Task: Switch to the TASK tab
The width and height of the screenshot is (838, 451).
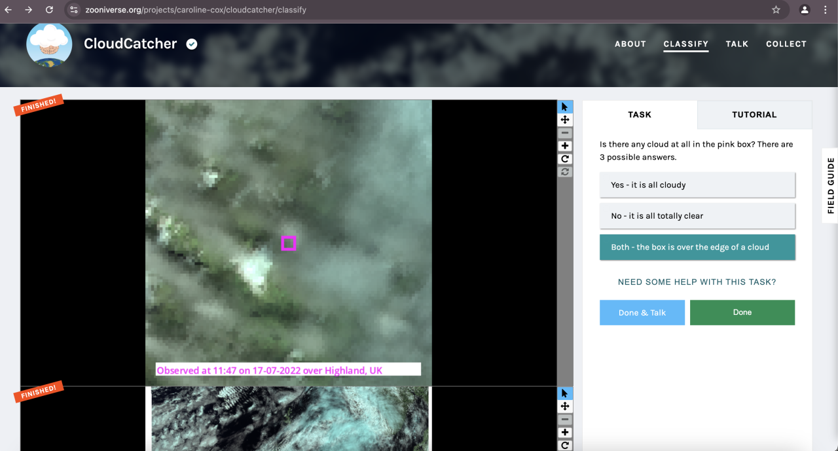Action: [640, 115]
